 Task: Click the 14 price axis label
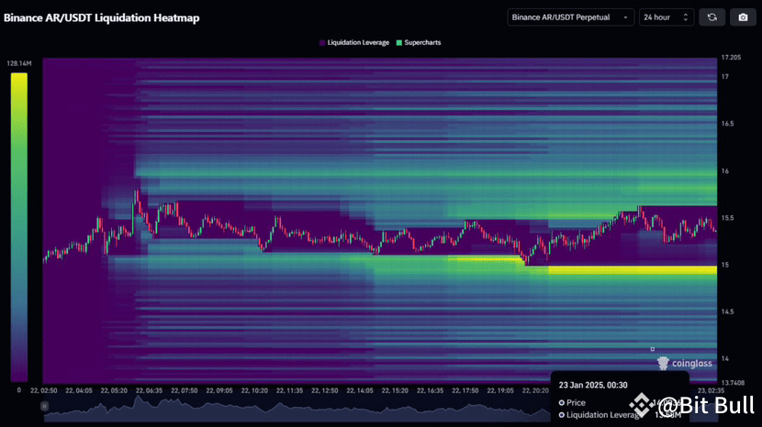(x=725, y=358)
